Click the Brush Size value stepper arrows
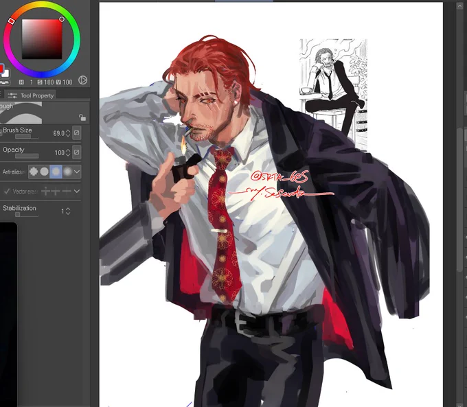Viewport: 467px width, 407px height. point(68,133)
